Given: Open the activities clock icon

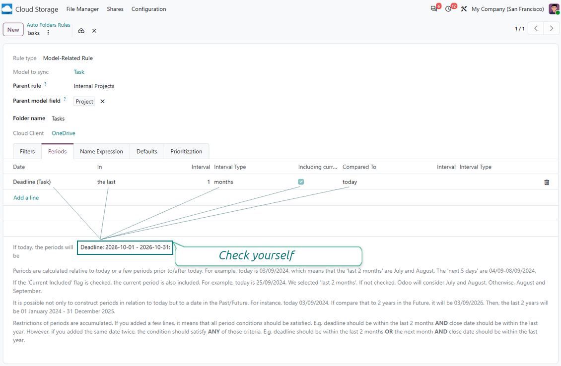Looking at the screenshot, I should tap(448, 9).
